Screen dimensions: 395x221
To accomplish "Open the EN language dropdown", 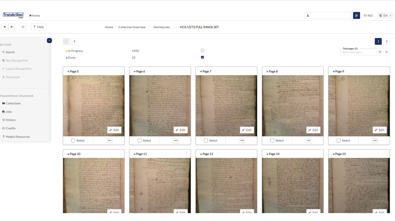I will pos(385,16).
